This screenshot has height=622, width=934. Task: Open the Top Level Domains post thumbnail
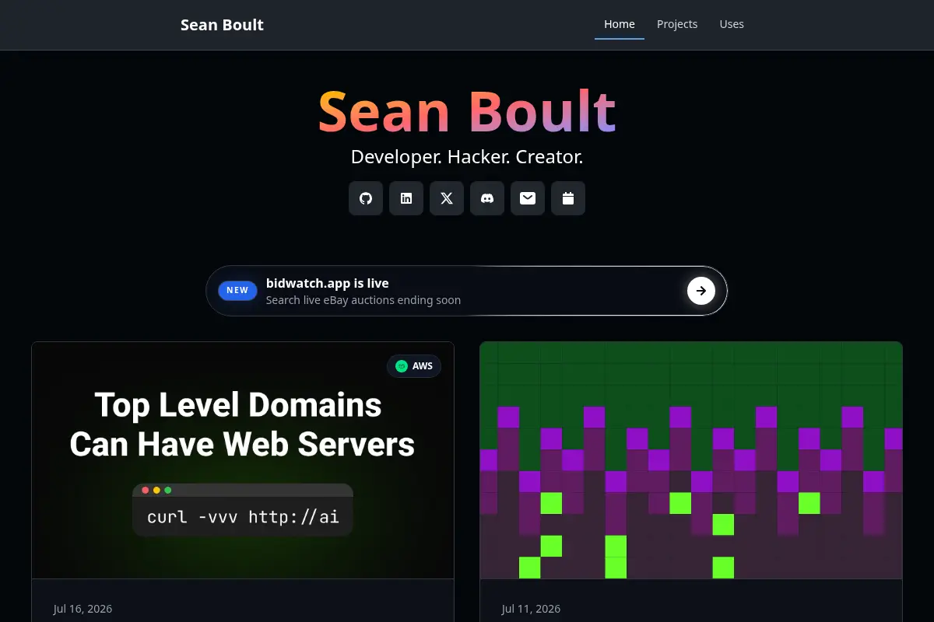pos(243,460)
